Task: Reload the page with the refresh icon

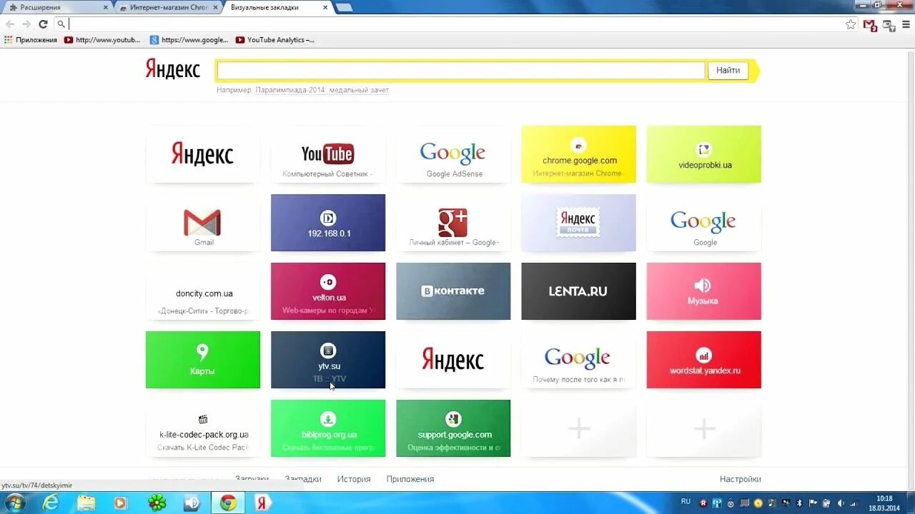Action: pyautogui.click(x=43, y=24)
